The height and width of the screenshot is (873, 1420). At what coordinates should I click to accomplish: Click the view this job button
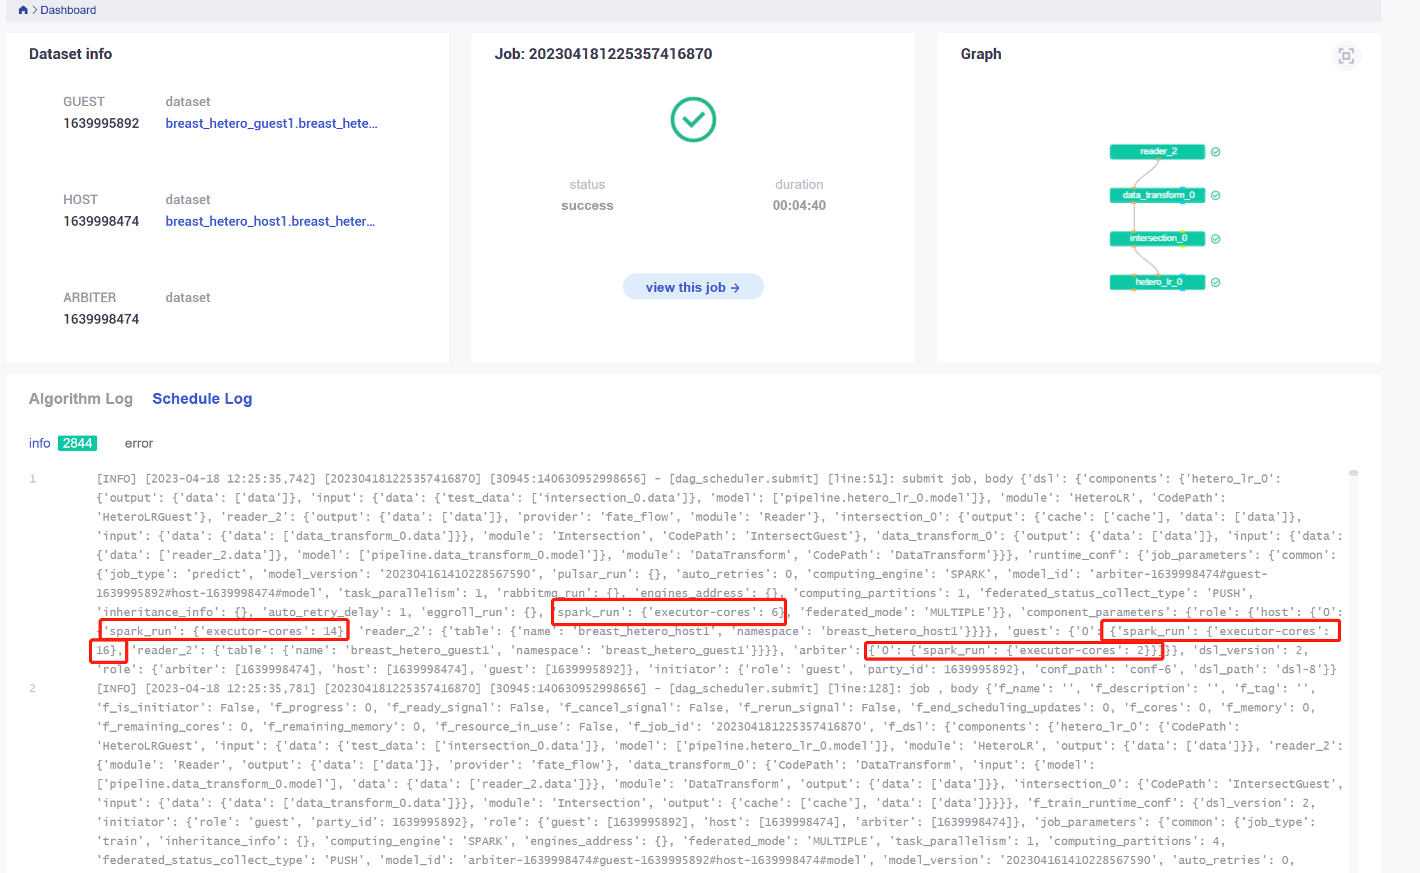693,287
